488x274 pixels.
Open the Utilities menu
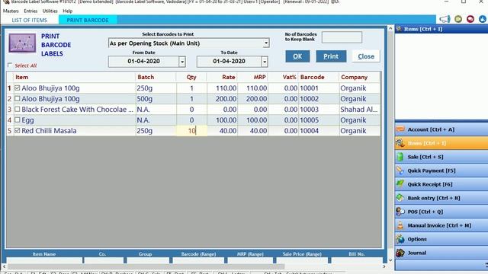click(x=50, y=11)
